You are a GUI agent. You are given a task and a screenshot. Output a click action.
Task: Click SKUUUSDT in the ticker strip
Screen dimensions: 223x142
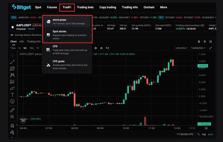[124, 17]
